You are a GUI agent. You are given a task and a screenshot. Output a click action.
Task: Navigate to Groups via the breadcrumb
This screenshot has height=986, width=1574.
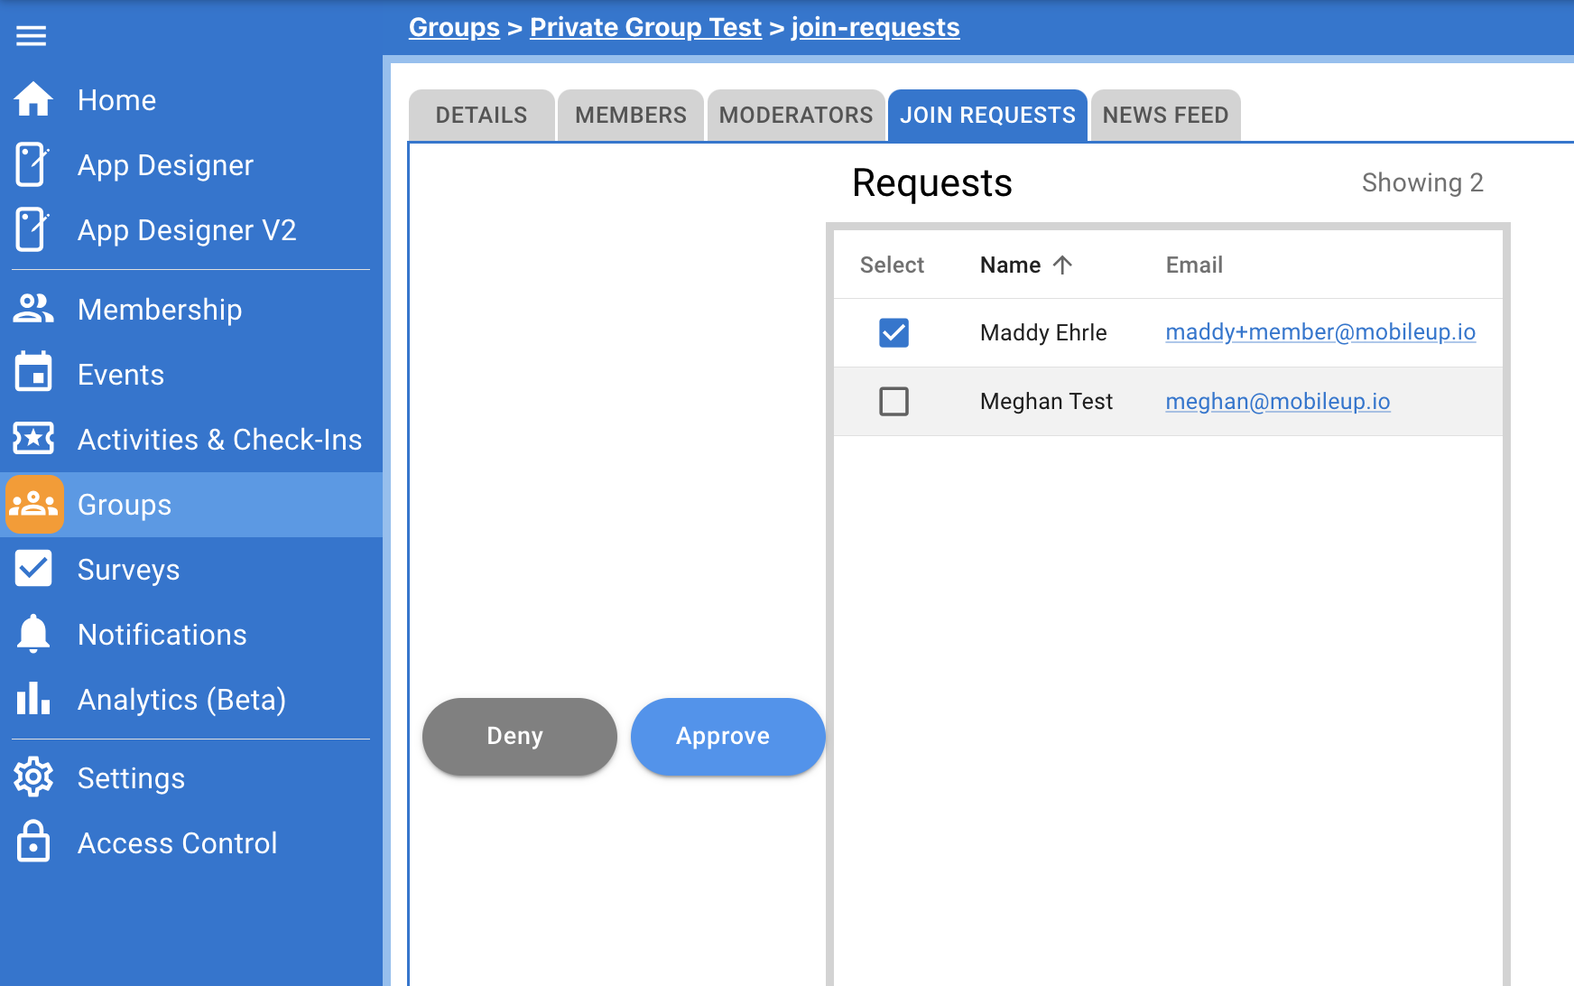click(454, 27)
